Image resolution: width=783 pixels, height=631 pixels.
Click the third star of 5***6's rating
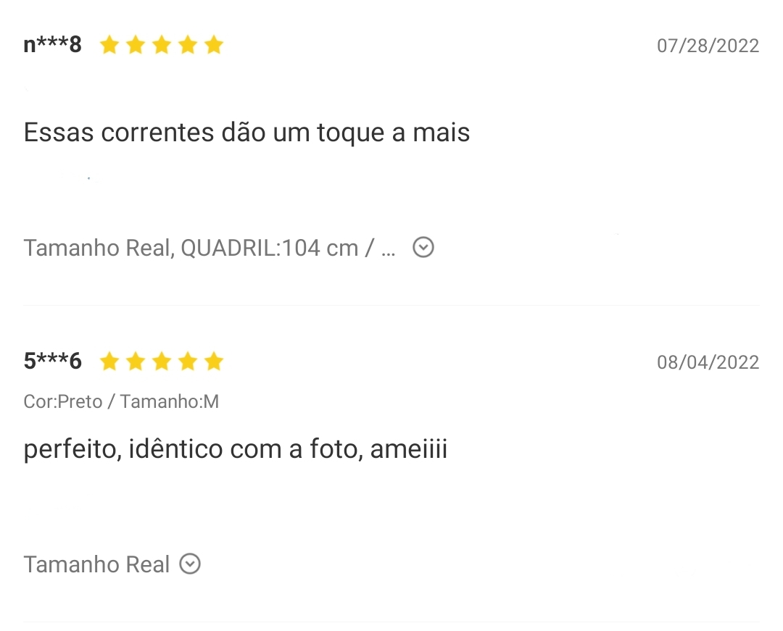click(161, 362)
